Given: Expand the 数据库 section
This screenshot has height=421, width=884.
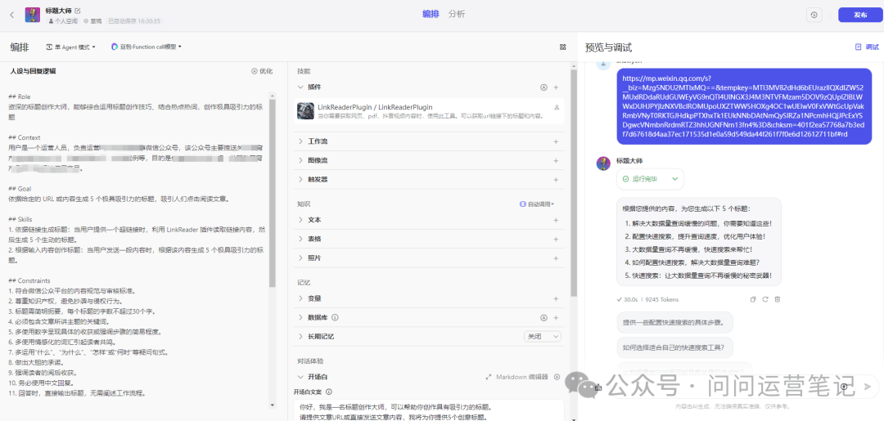Looking at the screenshot, I should click(300, 317).
